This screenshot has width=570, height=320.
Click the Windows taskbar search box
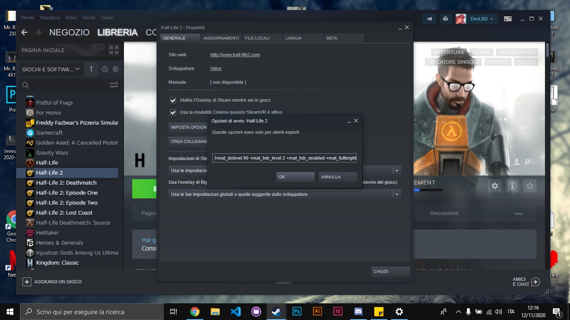coord(92,312)
